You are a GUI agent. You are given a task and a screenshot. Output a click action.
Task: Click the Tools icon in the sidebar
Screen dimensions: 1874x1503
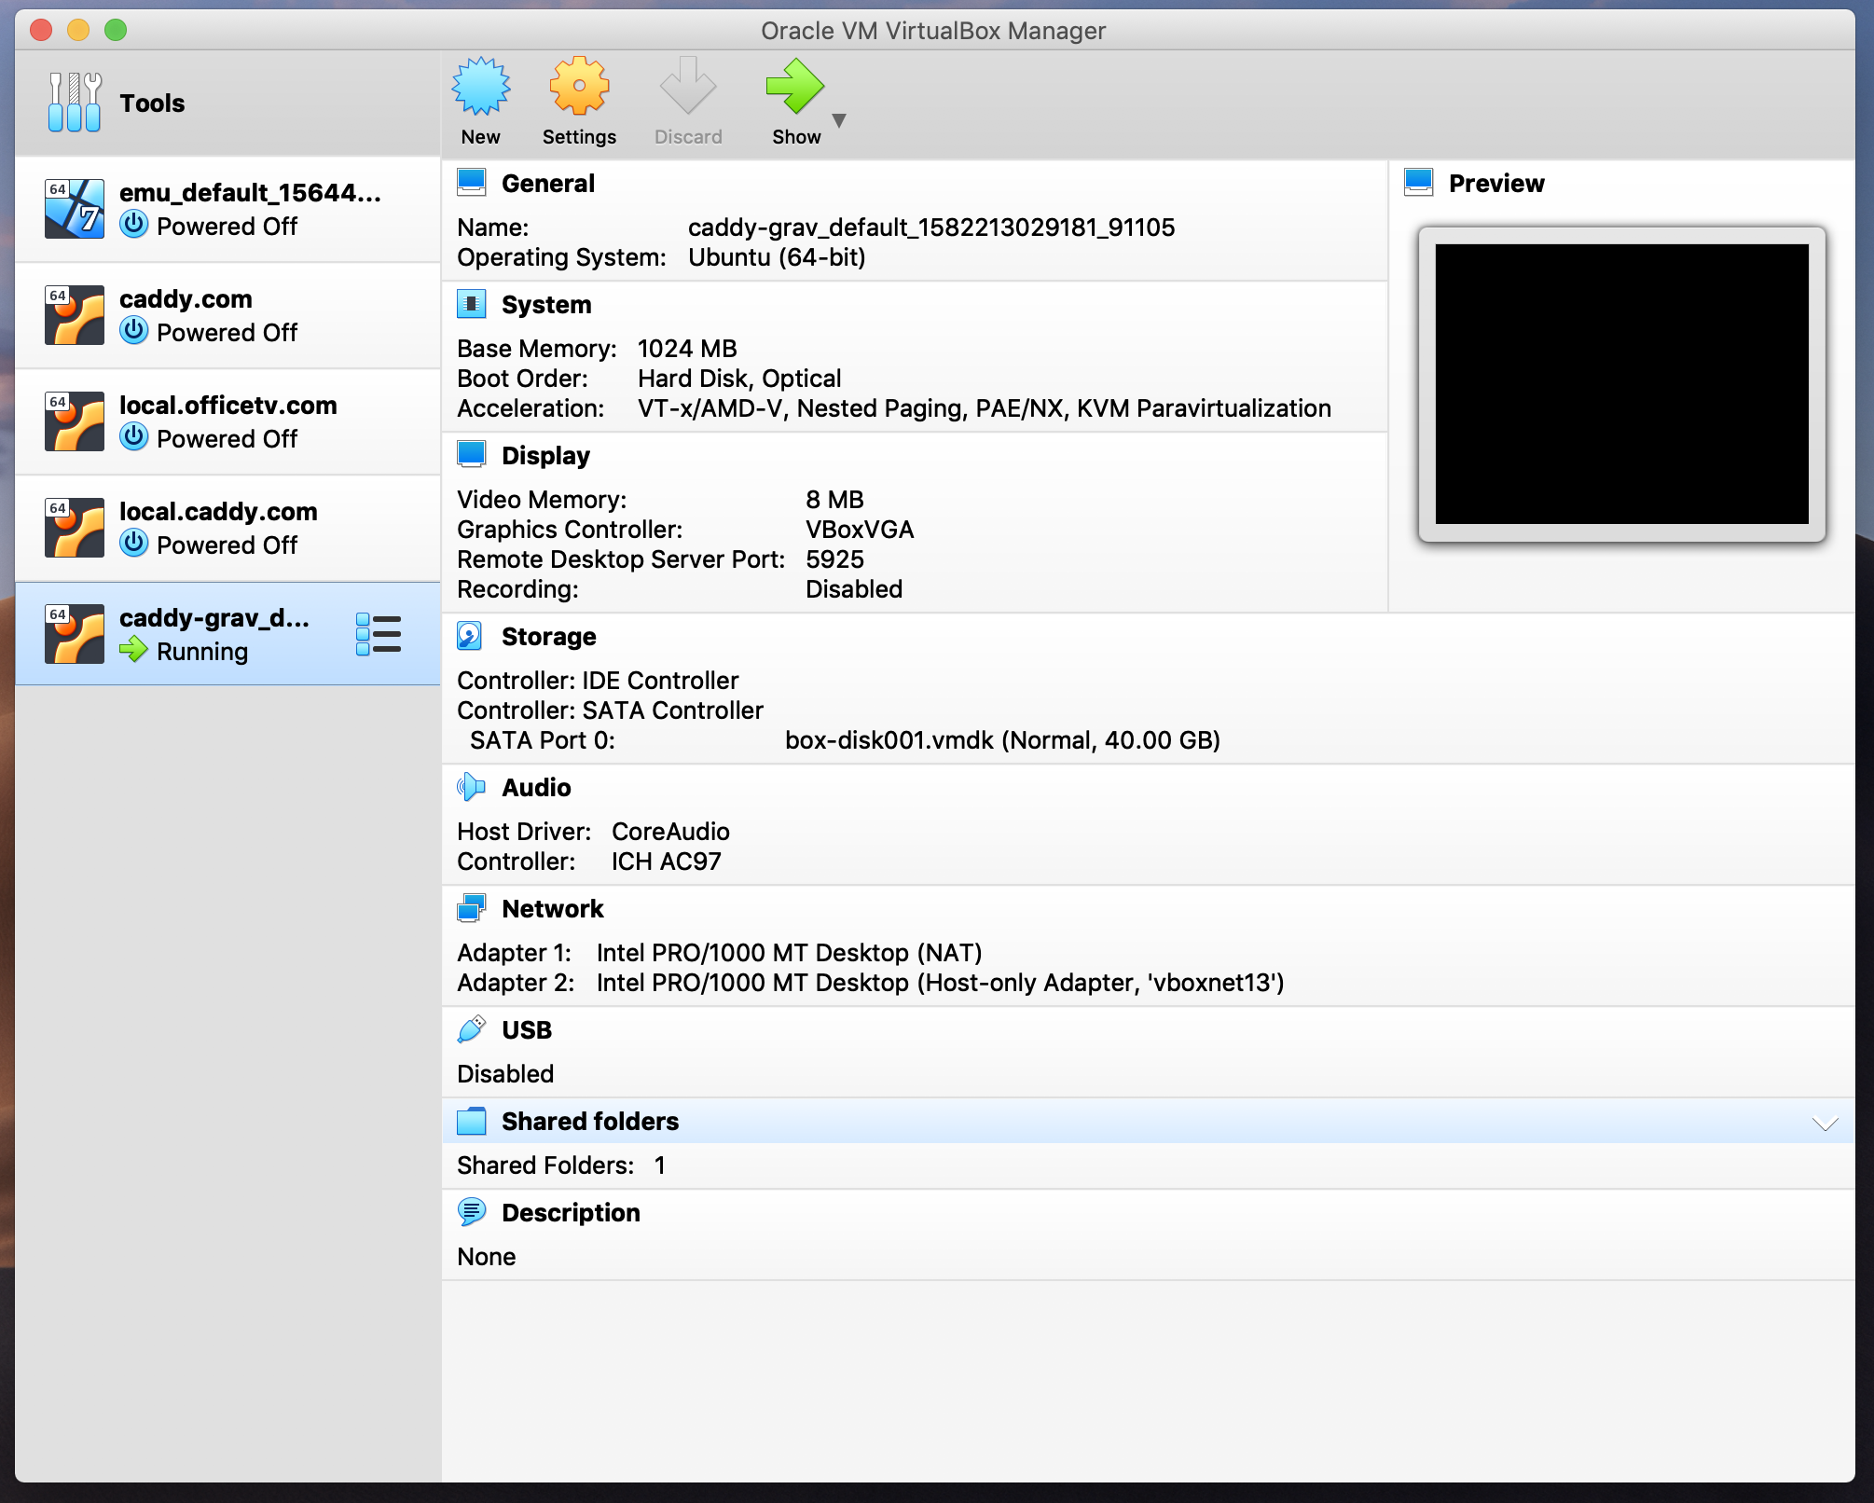pyautogui.click(x=74, y=101)
